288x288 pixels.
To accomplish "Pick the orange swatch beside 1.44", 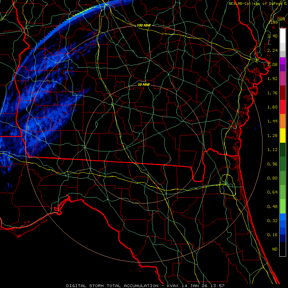I will pyautogui.click(x=283, y=121).
